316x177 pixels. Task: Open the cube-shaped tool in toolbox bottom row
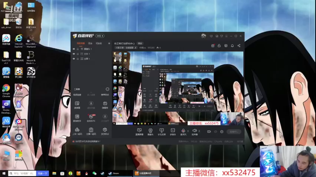pos(105,131)
